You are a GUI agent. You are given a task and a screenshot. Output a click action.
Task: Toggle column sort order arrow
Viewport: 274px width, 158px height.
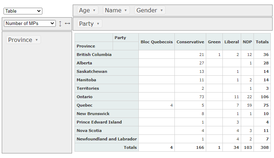tap(67, 23)
